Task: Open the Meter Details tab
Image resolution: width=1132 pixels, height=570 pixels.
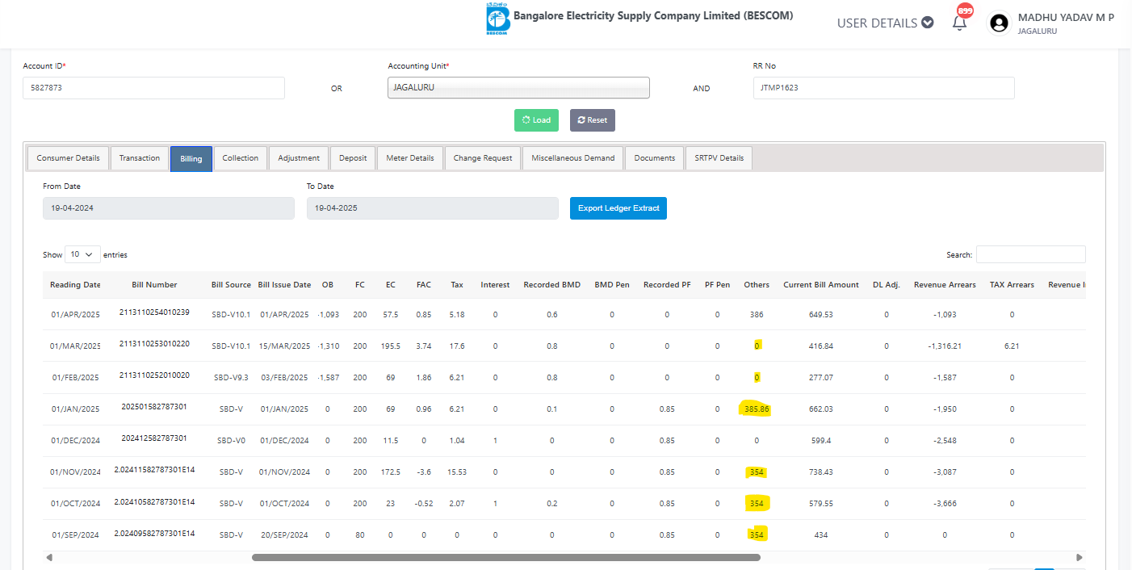Action: click(x=410, y=158)
